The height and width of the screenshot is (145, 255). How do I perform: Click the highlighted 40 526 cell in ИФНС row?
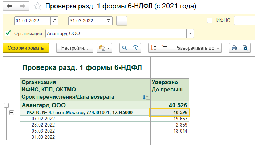click(170, 112)
